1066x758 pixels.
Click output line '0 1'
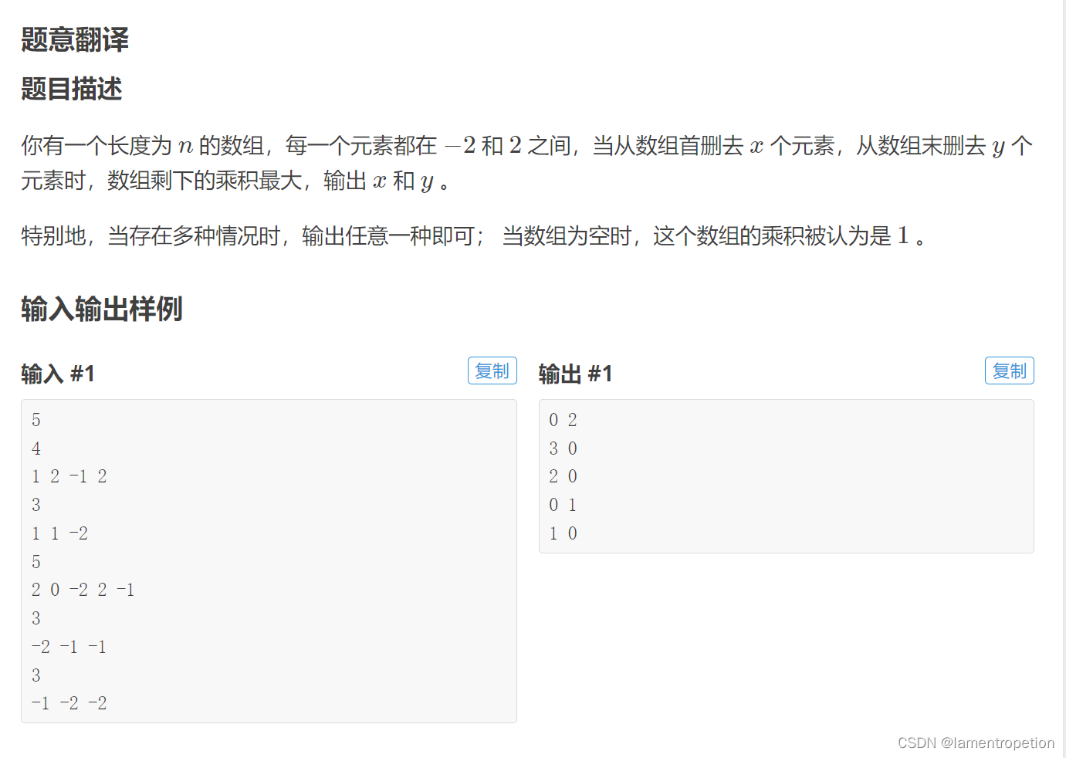pos(563,505)
